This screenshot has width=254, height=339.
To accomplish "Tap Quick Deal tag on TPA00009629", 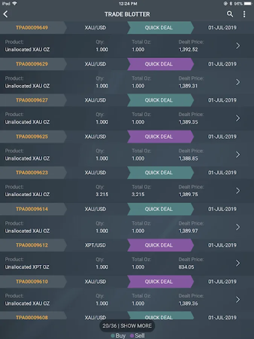I will pyautogui.click(x=159, y=64).
